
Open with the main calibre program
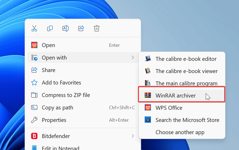pyautogui.click(x=182, y=83)
